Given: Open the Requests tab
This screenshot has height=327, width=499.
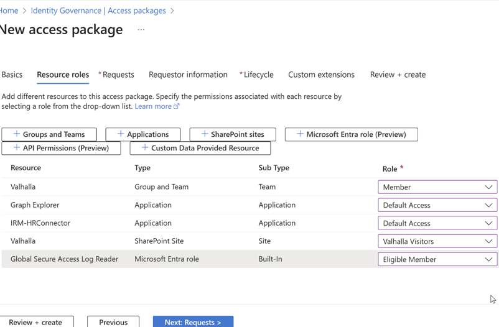Looking at the screenshot, I should (118, 75).
